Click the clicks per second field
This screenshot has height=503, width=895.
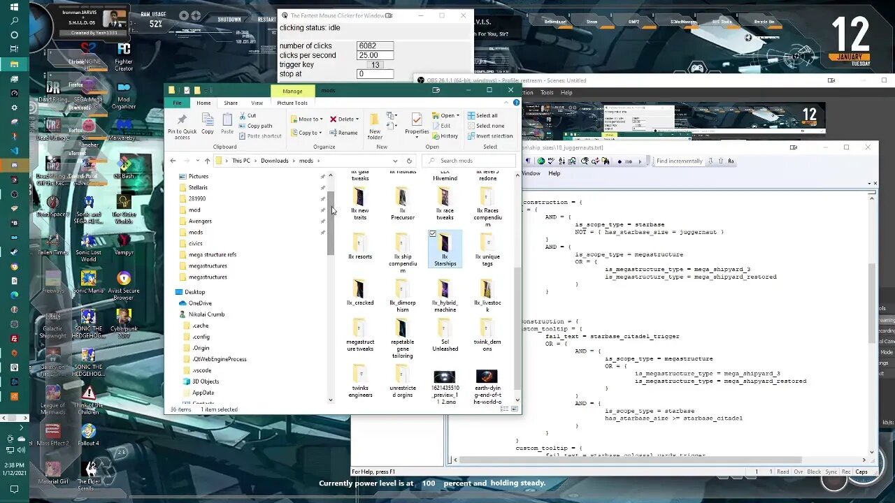[x=375, y=55]
